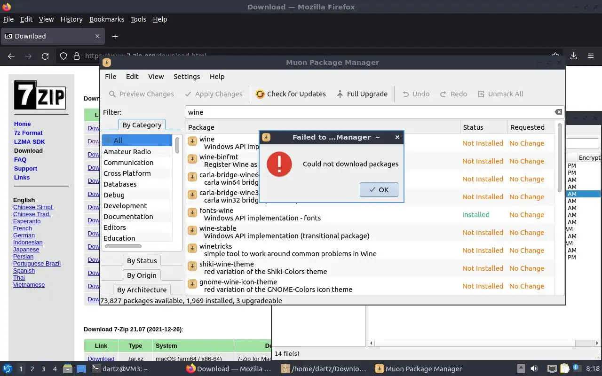
Task: Open the Firefox Bookmarks menu
Action: tap(107, 19)
